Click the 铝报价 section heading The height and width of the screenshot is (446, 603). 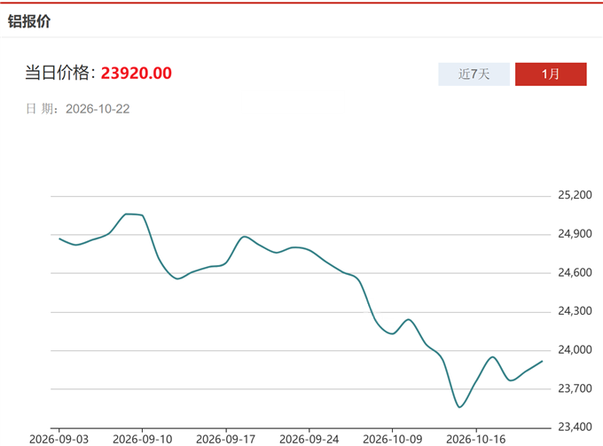(x=29, y=21)
